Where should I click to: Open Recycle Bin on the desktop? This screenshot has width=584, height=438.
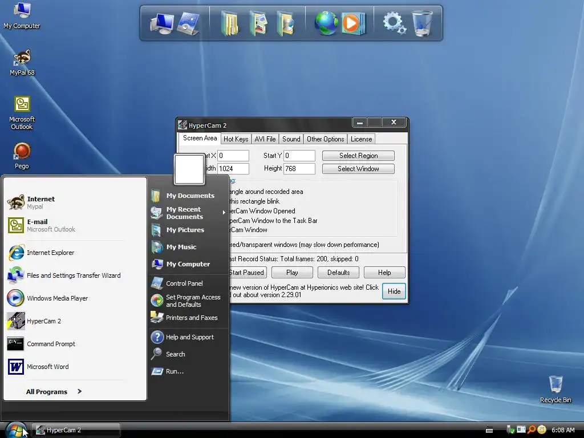click(x=555, y=390)
